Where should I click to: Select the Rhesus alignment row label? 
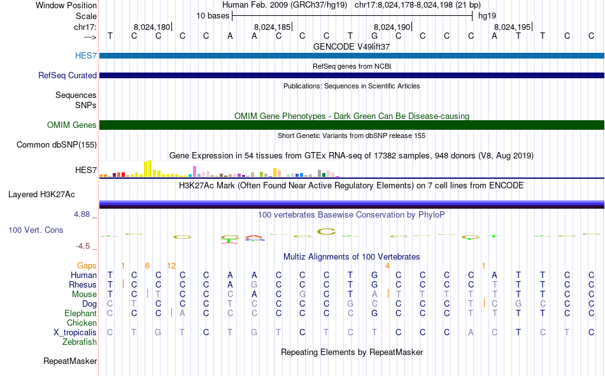coord(83,285)
